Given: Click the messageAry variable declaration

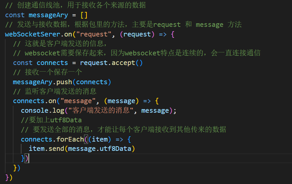Looking at the screenshot, I should tap(48, 15).
